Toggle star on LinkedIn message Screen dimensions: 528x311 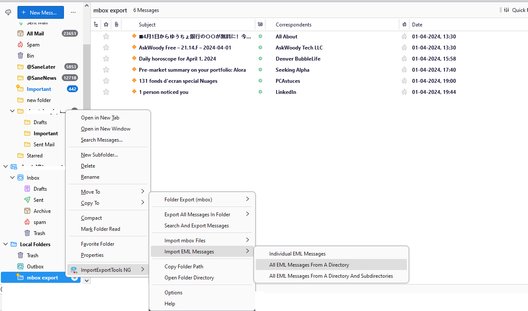106,92
